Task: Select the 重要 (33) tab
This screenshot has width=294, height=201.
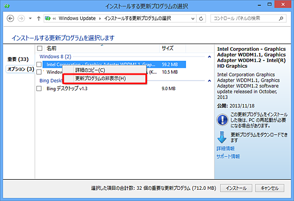Action: 18,59
